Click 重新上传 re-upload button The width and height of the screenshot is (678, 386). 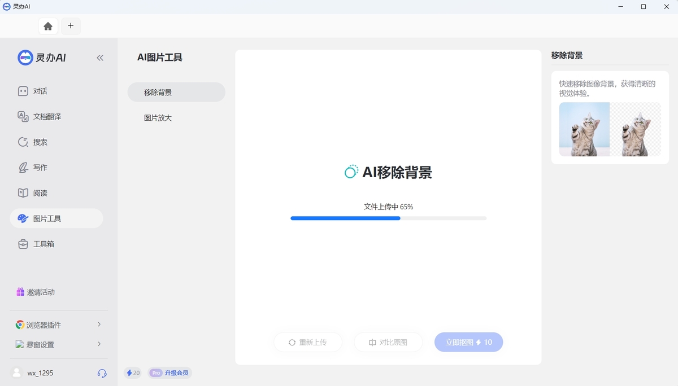(x=308, y=342)
